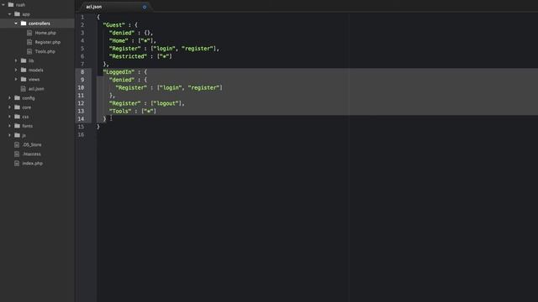538x302 pixels.
Task: Click the Home.php file icon
Action: tap(29, 33)
